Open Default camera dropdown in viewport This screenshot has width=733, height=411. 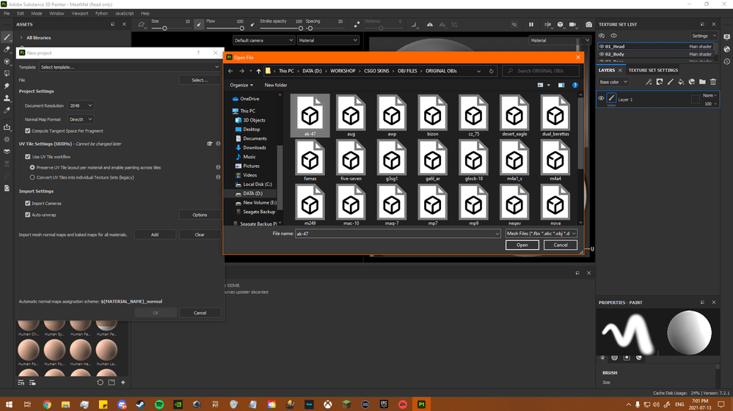[263, 40]
